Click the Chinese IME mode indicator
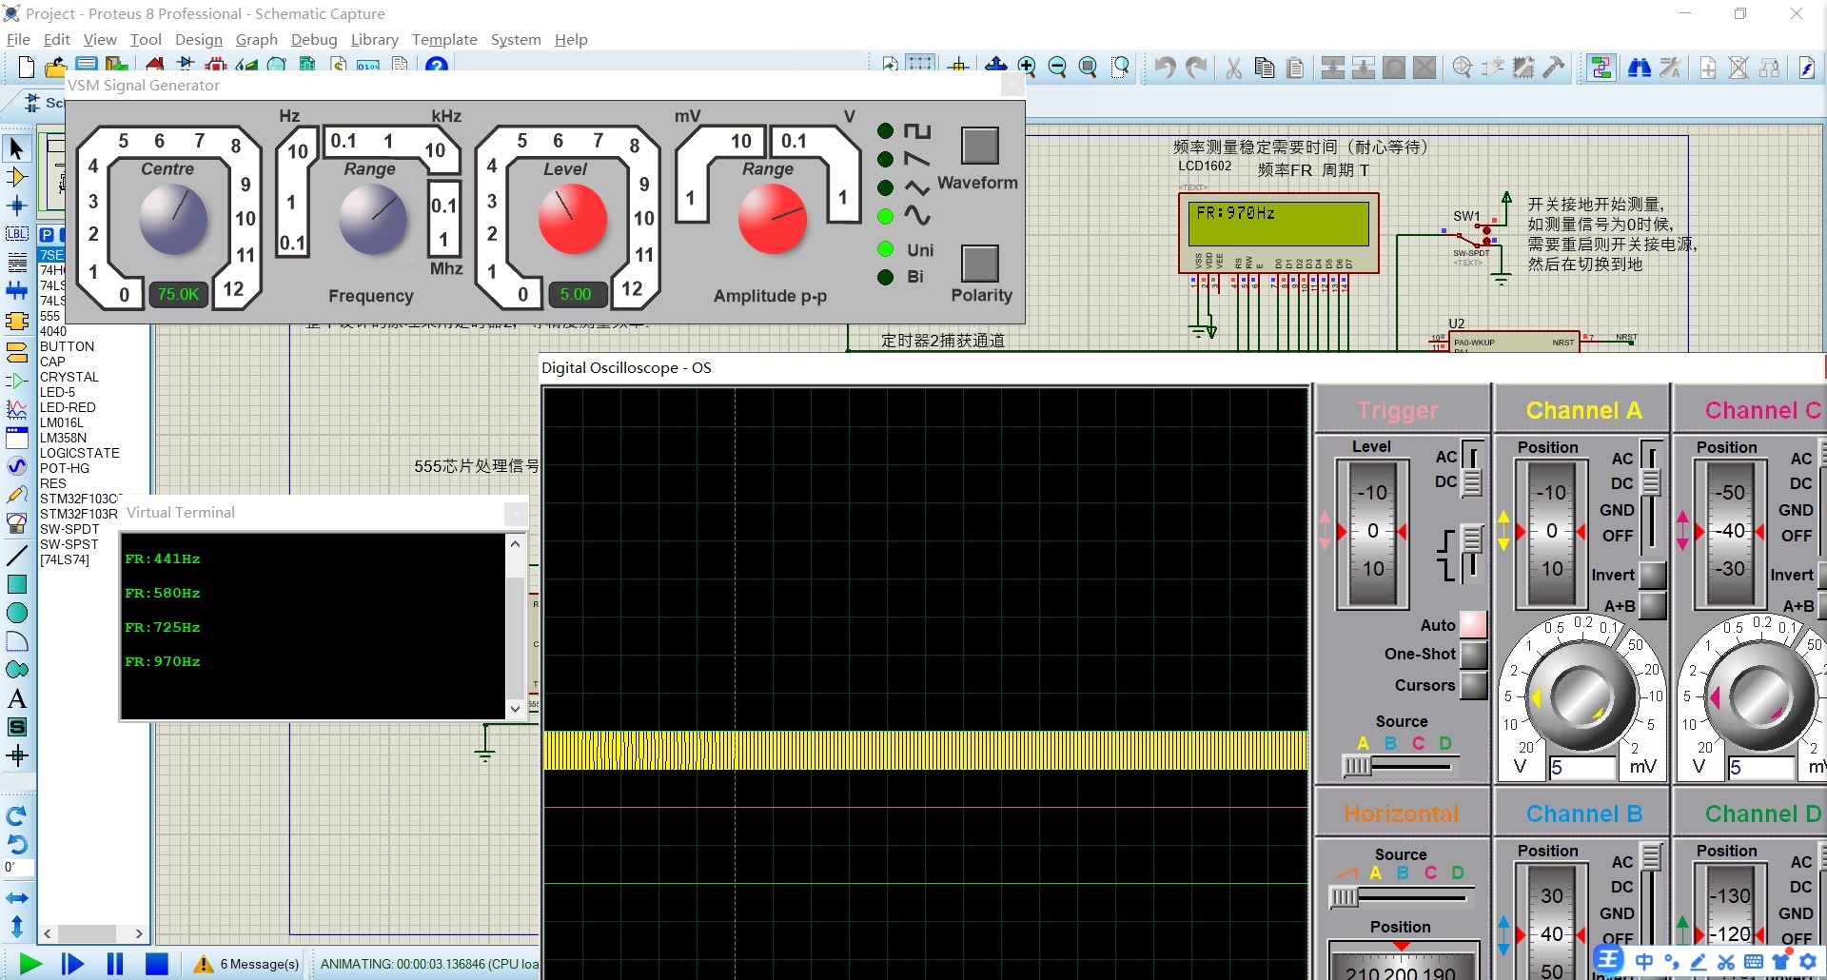 point(1644,961)
